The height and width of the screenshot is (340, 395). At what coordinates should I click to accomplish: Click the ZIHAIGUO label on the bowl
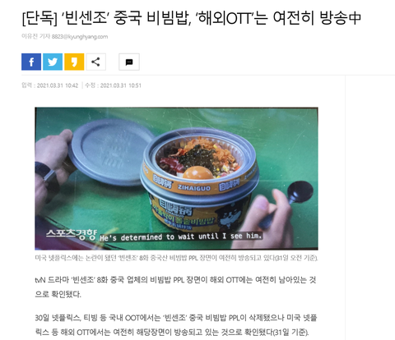pos(194,187)
